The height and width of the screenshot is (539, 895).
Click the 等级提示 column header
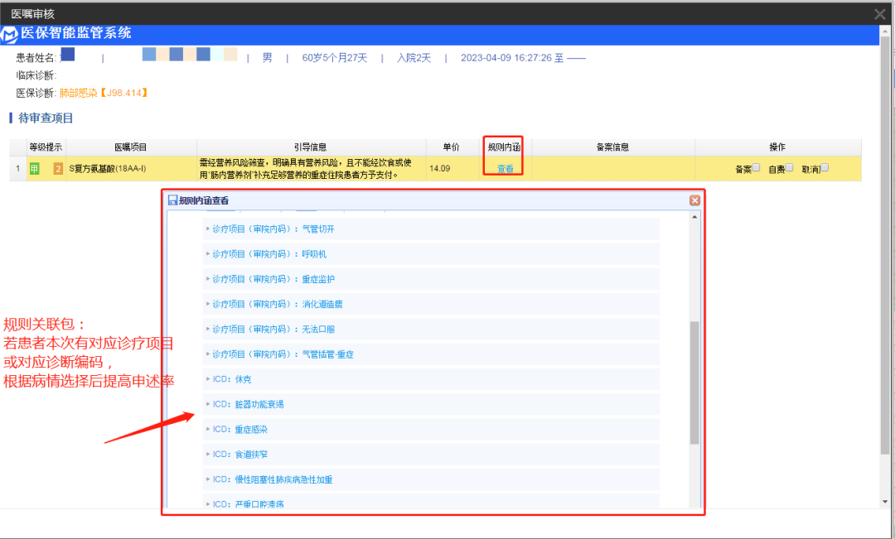(46, 147)
